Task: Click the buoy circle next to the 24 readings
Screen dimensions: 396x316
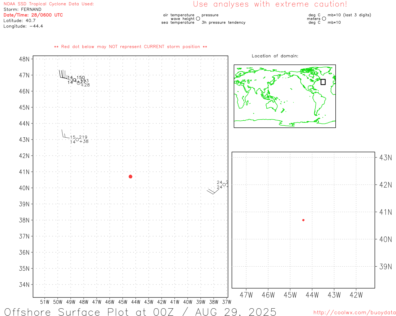Action: [224, 185]
